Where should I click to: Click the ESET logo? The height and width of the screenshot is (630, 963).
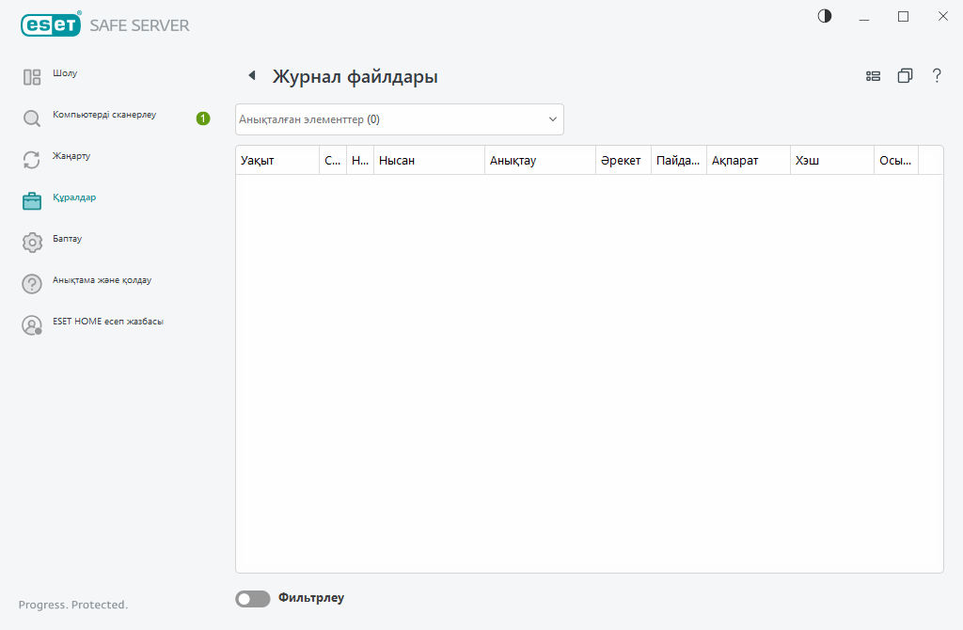pos(51,24)
